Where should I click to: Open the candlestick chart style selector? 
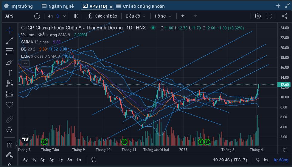tap(76, 16)
